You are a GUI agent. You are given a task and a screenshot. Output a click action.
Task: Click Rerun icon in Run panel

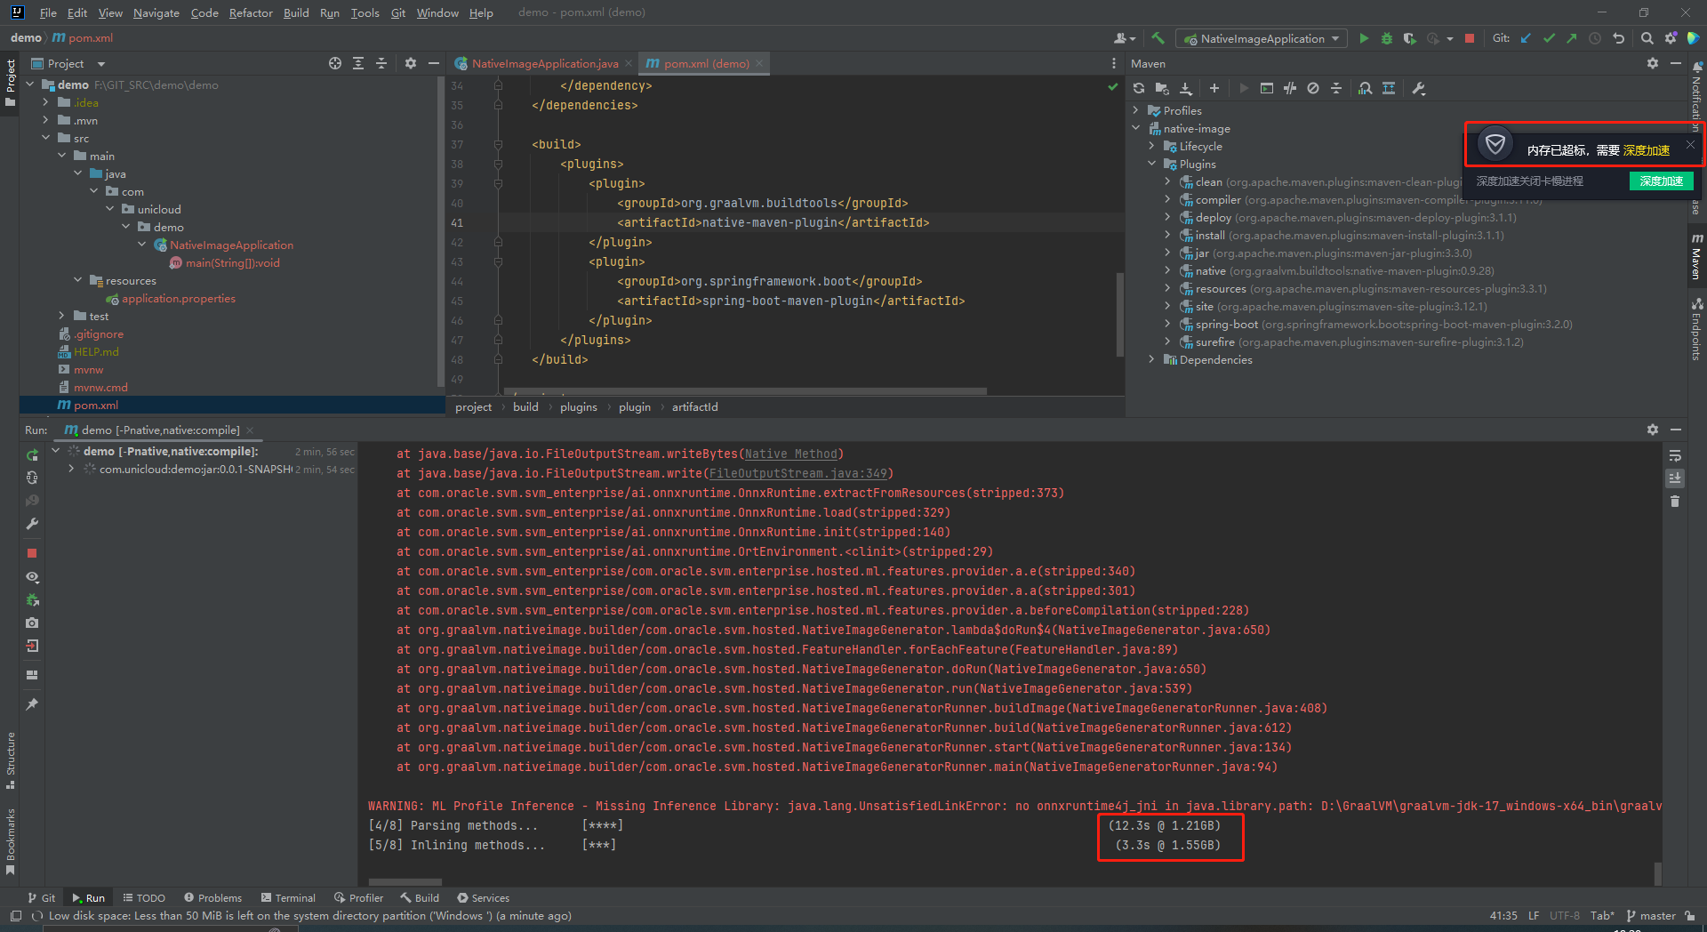point(32,455)
